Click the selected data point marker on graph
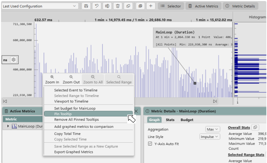Screen dimensions: 267x163 pos(195,83)
